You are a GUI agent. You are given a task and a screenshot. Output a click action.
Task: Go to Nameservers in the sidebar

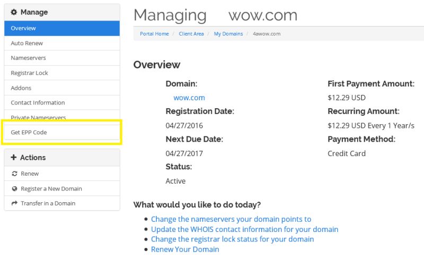tap(62, 58)
